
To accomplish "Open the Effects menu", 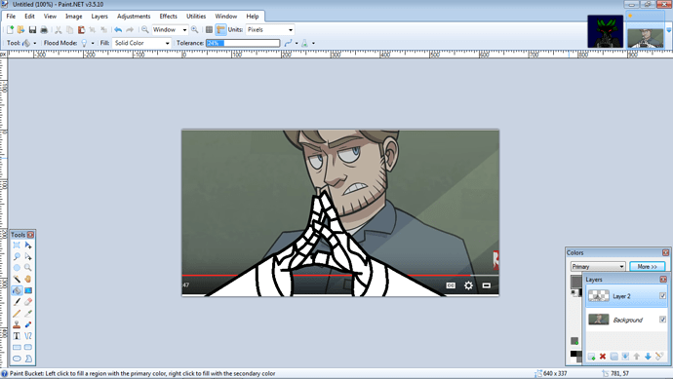I will click(x=168, y=17).
